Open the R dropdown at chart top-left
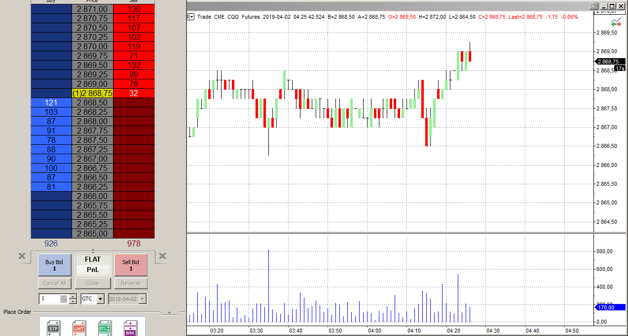The height and width of the screenshot is (336, 628). [x=190, y=17]
